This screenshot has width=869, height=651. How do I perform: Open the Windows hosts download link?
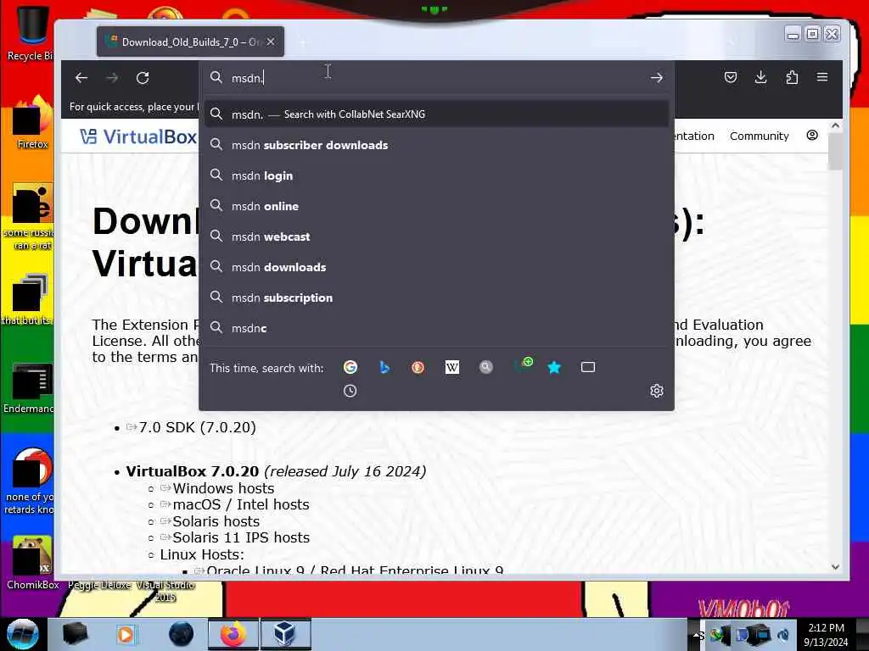tap(223, 488)
